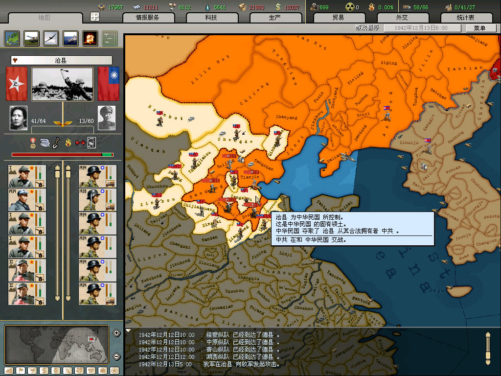Viewport: 501px width, 376px height.
Task: Zoom in the minimap with plus button
Action: coord(116,333)
